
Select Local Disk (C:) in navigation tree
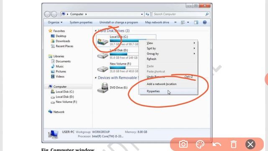coord(64,92)
